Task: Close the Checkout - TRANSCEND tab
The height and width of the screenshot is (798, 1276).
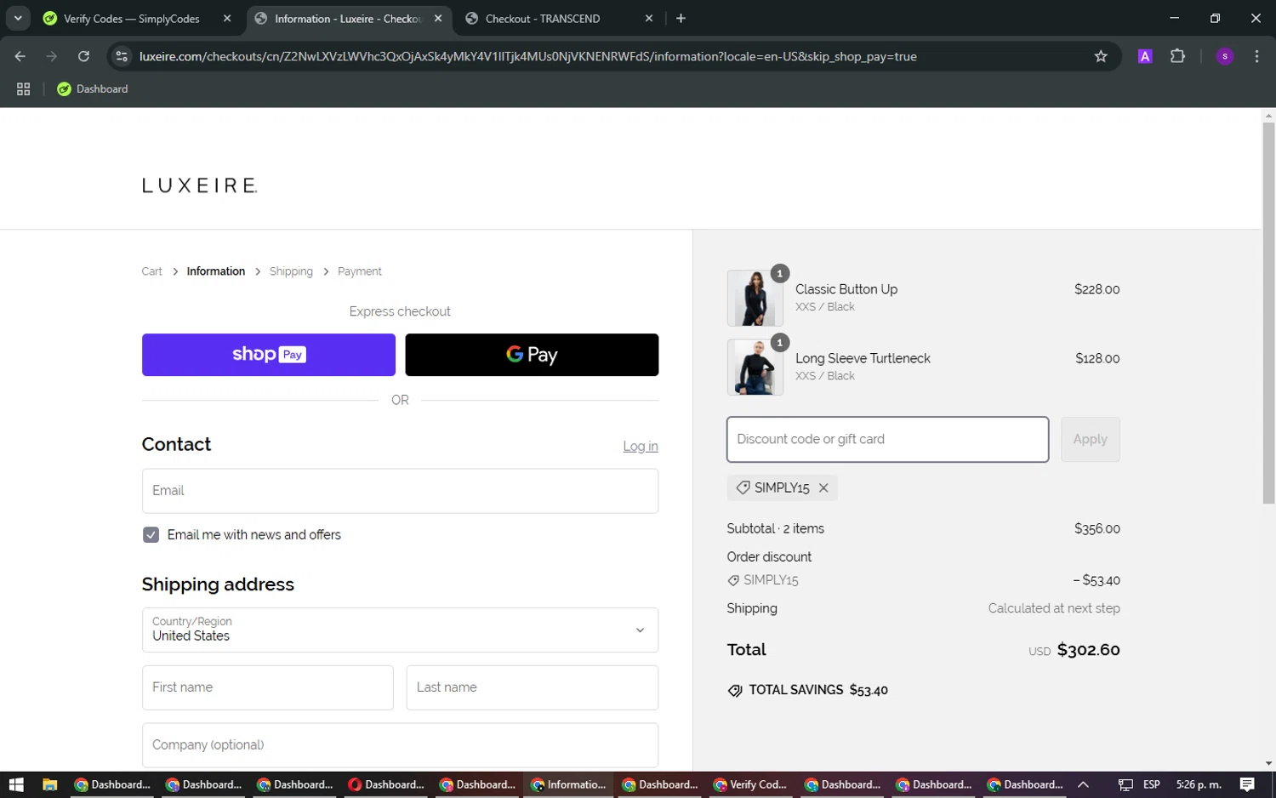Action: 649,18
